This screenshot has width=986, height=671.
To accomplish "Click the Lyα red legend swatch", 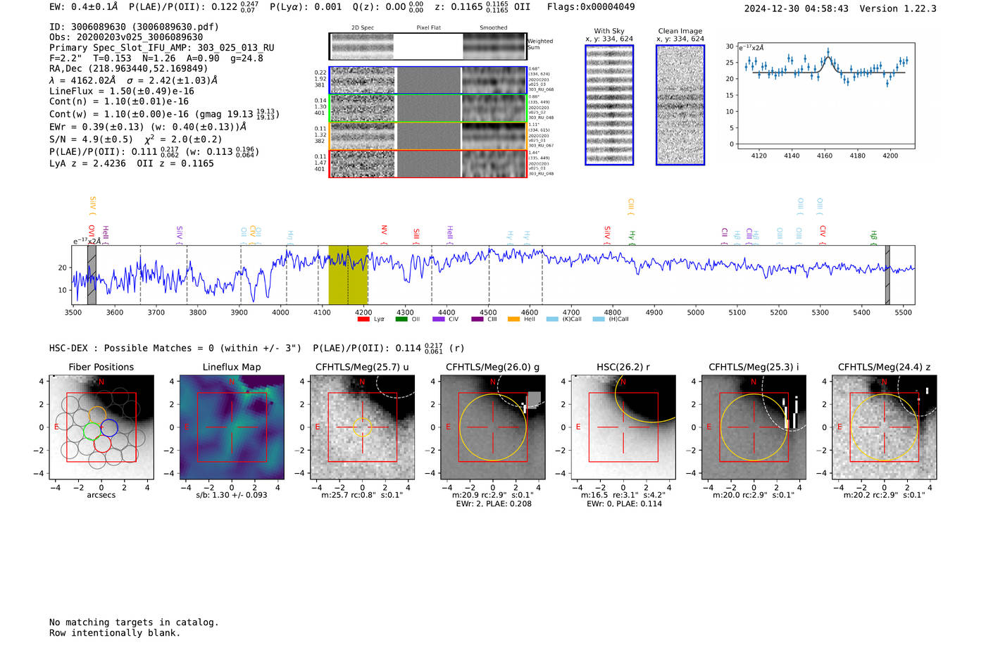I will [363, 319].
